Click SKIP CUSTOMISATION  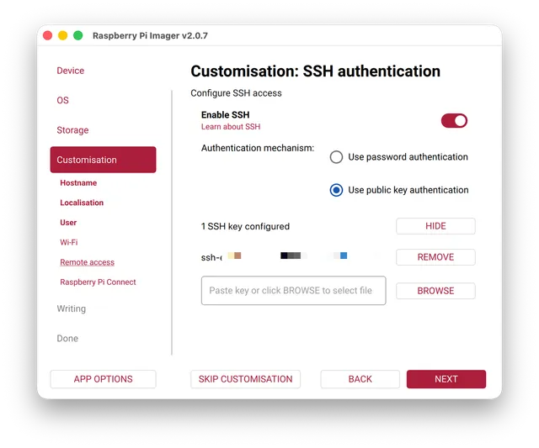click(245, 379)
